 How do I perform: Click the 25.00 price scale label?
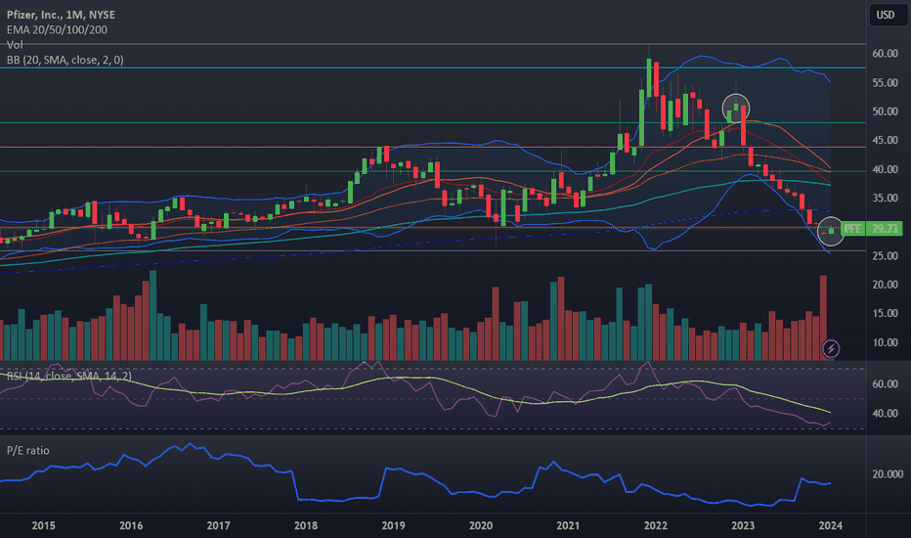(x=885, y=256)
